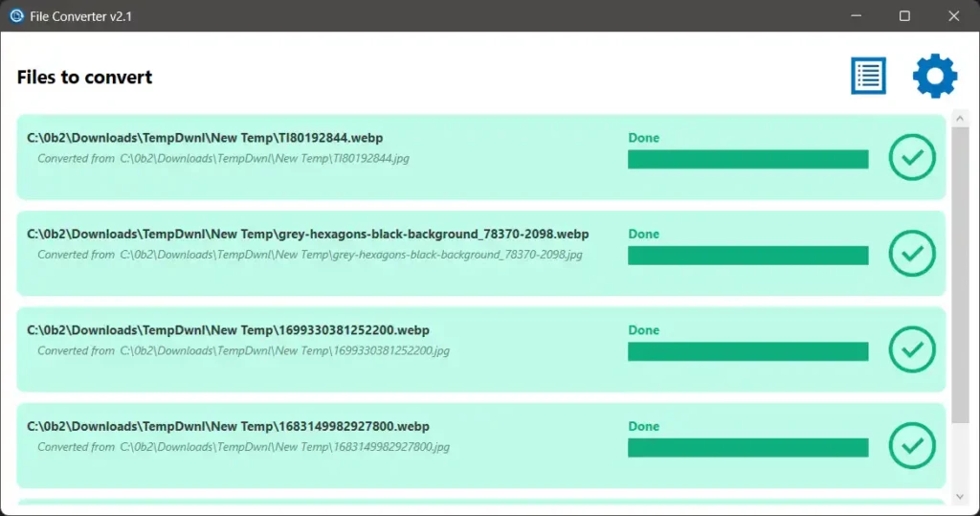Select the grey-hexagons-black-background_78370-2098.webp path

click(307, 234)
